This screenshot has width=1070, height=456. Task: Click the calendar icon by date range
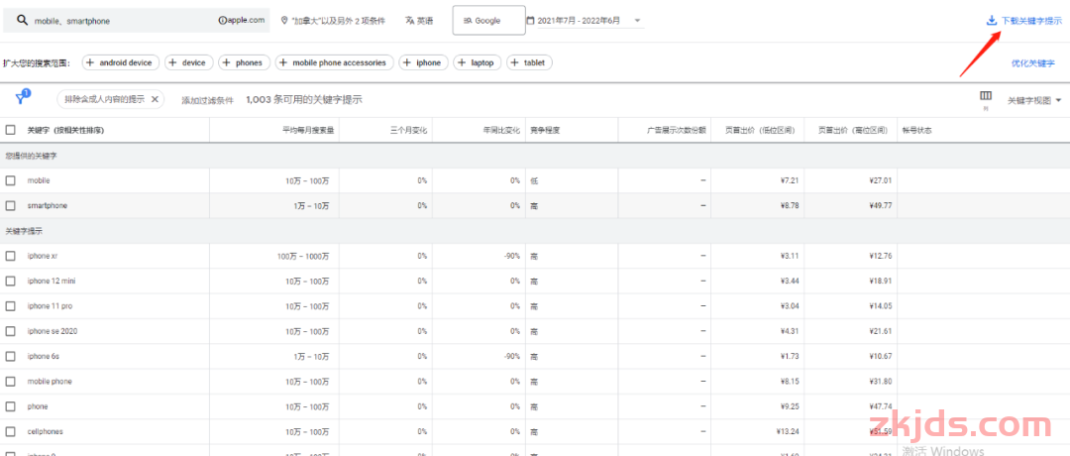530,21
